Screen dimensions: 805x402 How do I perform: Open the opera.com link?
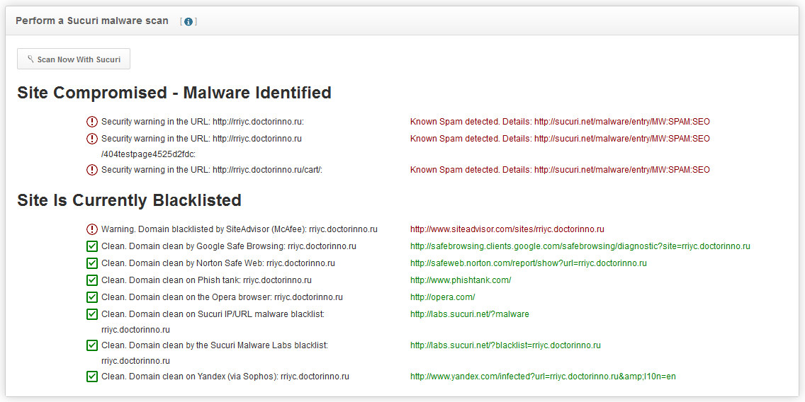[x=442, y=297]
